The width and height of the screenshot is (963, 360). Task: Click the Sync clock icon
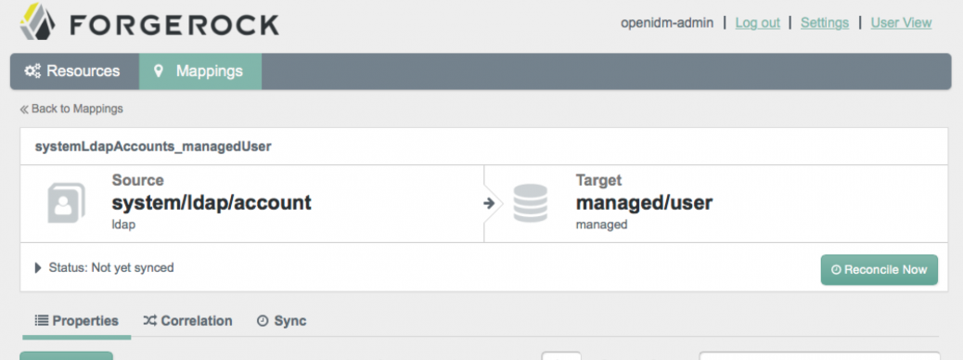tap(263, 321)
